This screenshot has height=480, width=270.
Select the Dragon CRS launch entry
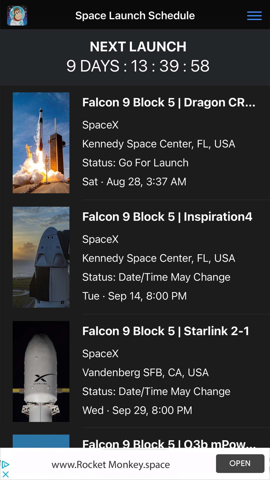point(169,102)
